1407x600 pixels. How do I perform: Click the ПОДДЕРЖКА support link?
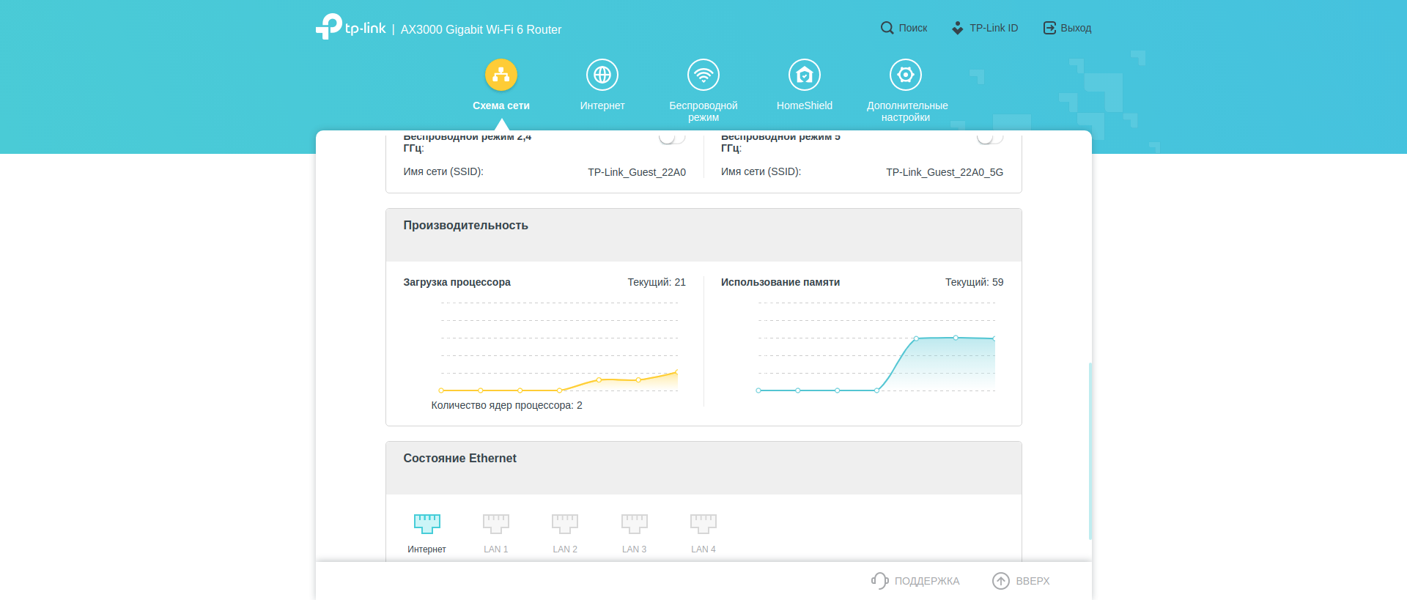pos(915,581)
